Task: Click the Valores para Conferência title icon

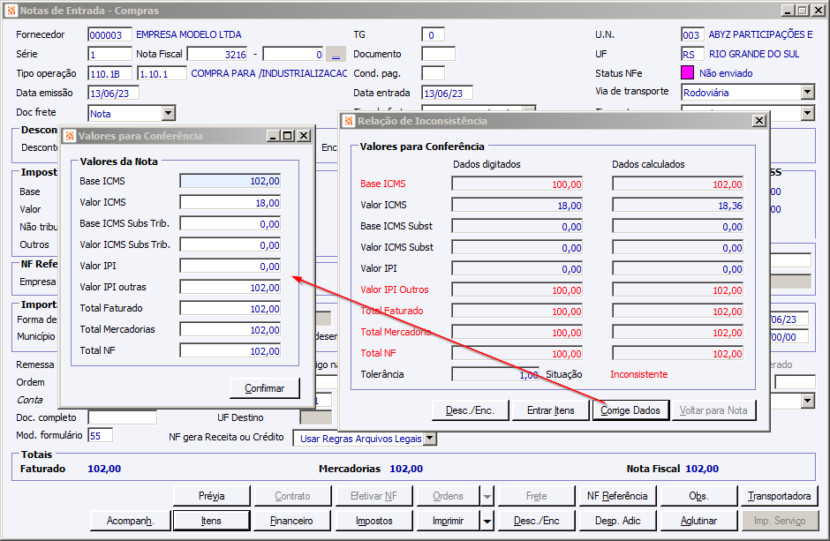Action: pos(70,137)
